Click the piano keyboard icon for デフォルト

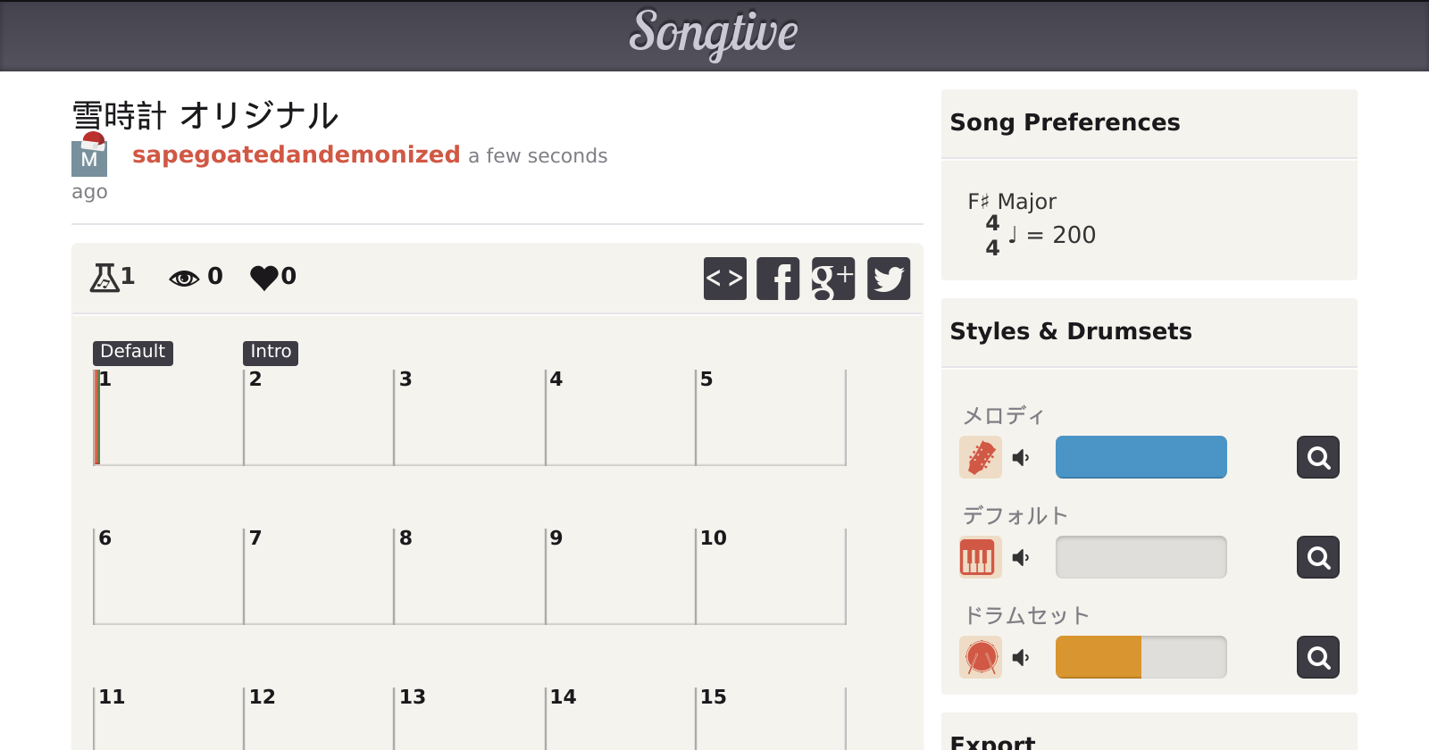(980, 557)
